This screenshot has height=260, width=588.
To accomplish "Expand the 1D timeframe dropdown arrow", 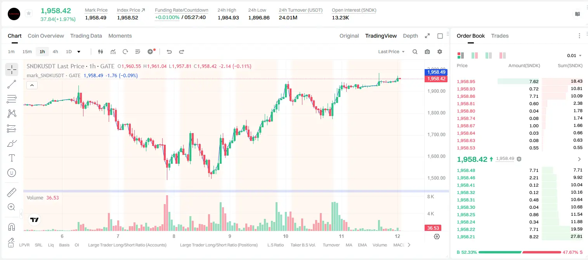I will point(79,52).
